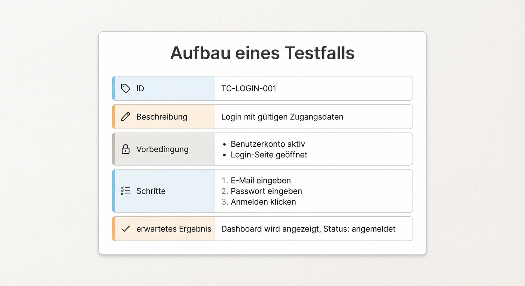Select the Schritte label text
This screenshot has width=525, height=286.
coord(151,191)
